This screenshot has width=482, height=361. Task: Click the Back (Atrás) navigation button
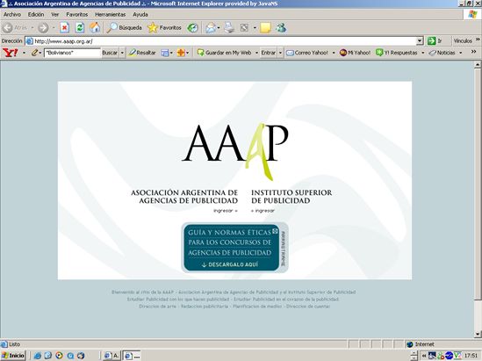pyautogui.click(x=15, y=28)
